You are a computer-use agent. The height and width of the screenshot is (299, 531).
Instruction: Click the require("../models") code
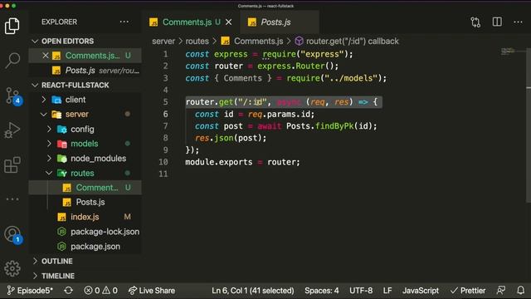[336, 78]
